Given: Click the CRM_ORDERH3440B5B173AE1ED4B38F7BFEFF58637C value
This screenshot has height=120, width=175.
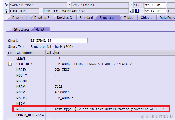Looking at the screenshot, I should [94, 64].
